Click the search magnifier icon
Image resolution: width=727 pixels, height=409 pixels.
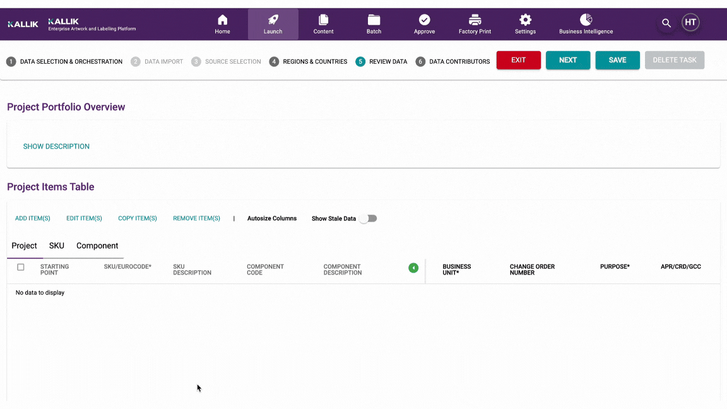click(x=666, y=23)
